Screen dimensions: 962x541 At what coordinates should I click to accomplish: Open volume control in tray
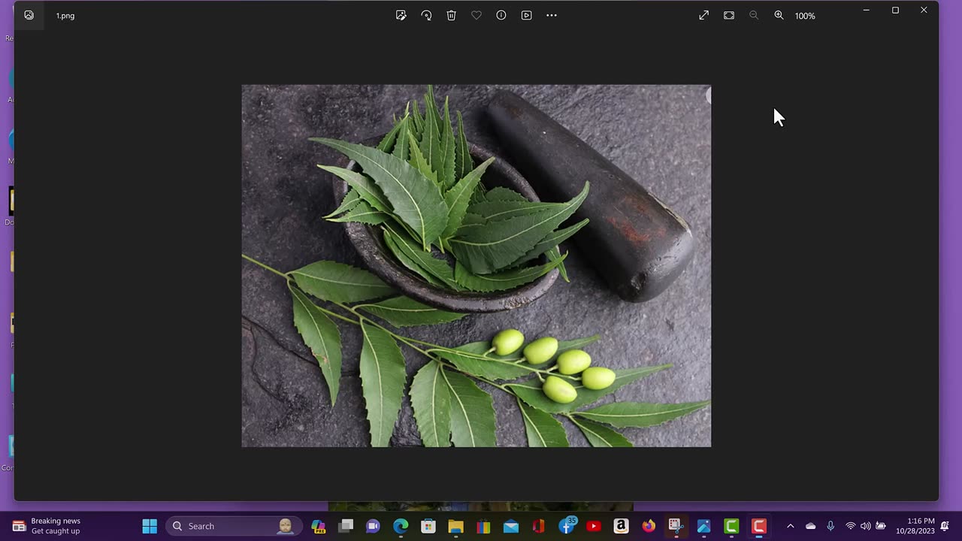click(x=865, y=526)
